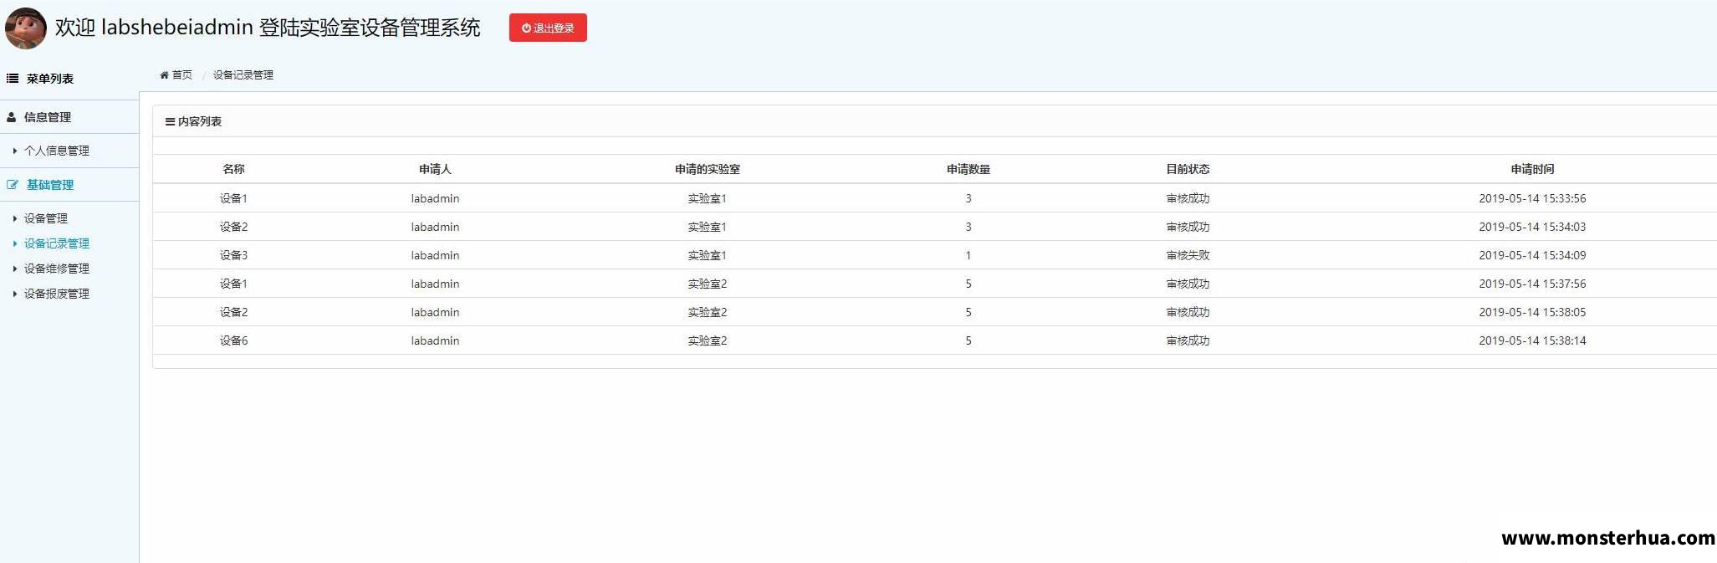Click arrow beside 设备管理
This screenshot has width=1717, height=563.
coord(15,218)
